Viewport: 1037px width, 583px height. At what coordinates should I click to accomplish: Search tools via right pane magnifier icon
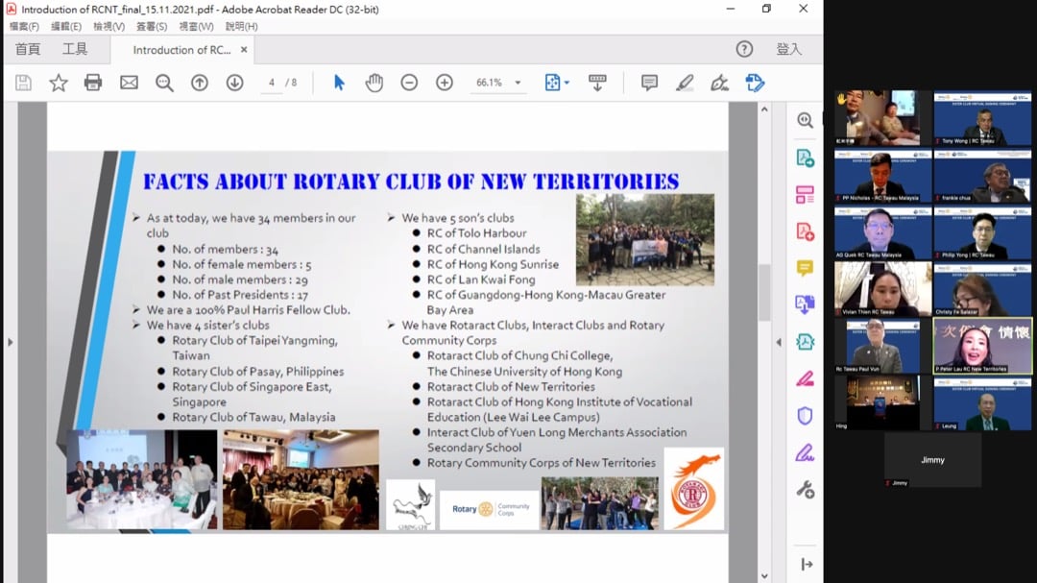coord(805,120)
